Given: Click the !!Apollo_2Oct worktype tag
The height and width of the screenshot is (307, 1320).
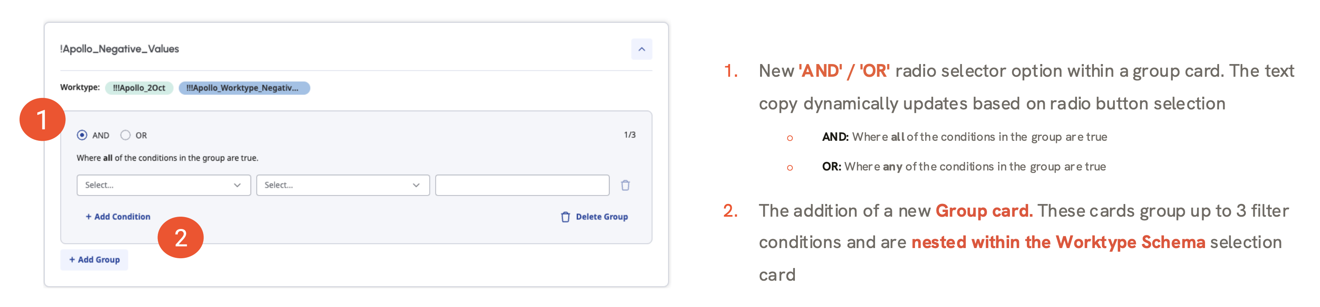Looking at the screenshot, I should point(139,88).
